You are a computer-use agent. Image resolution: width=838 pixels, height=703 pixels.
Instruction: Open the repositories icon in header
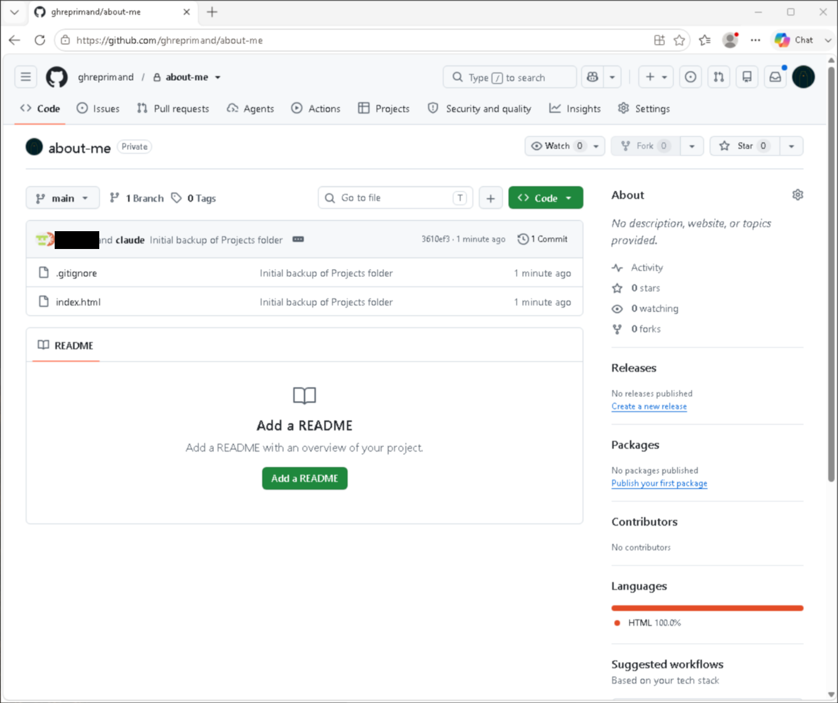747,77
